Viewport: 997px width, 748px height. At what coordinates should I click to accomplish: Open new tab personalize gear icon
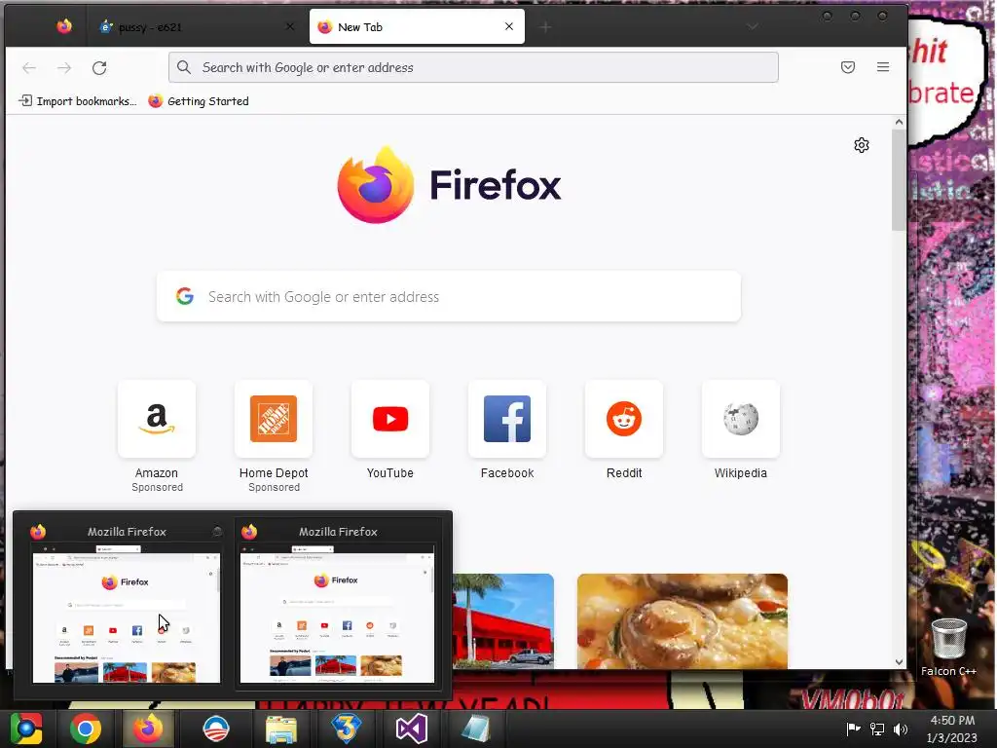[861, 145]
